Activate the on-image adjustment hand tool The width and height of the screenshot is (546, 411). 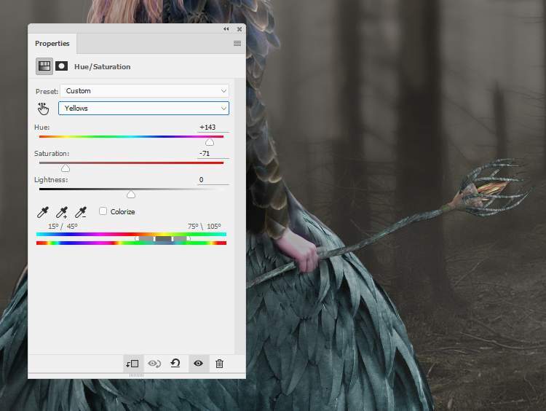pyautogui.click(x=43, y=109)
